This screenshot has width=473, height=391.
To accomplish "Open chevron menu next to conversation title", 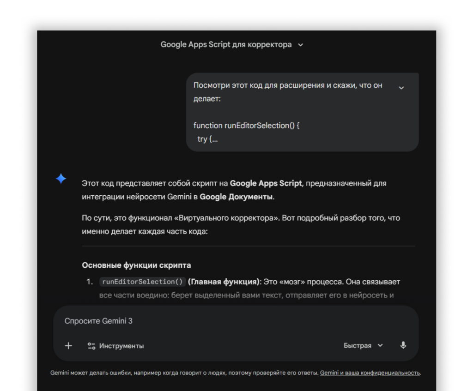I will click(301, 45).
